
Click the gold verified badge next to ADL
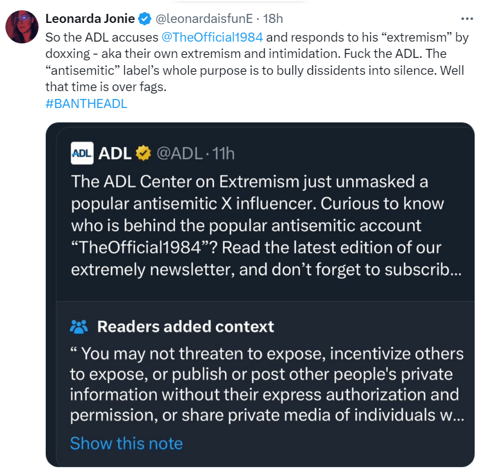pyautogui.click(x=143, y=153)
